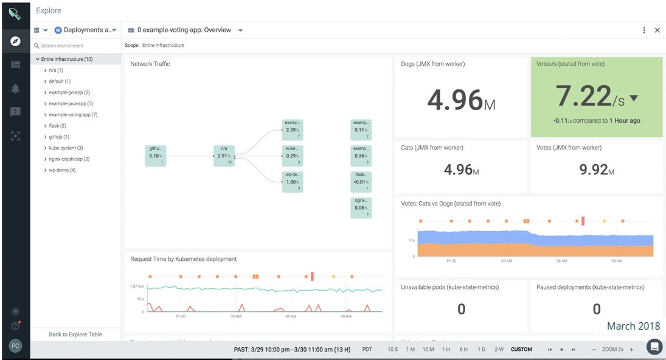Click the grouping list icon dropdown
The width and height of the screenshot is (666, 360).
pos(41,30)
